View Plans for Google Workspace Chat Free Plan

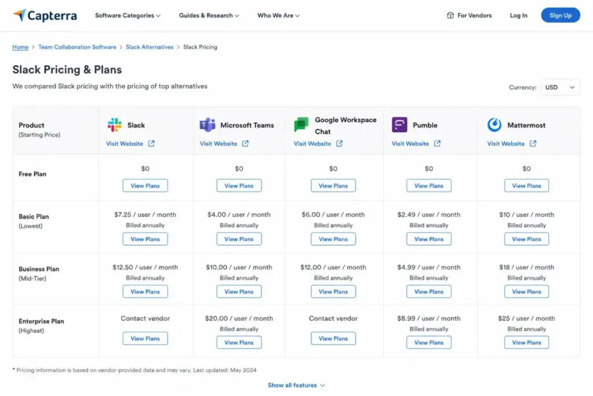(333, 186)
